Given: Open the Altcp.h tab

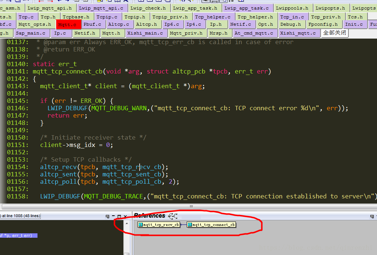Looking at the screenshot, I should [x=147, y=24].
